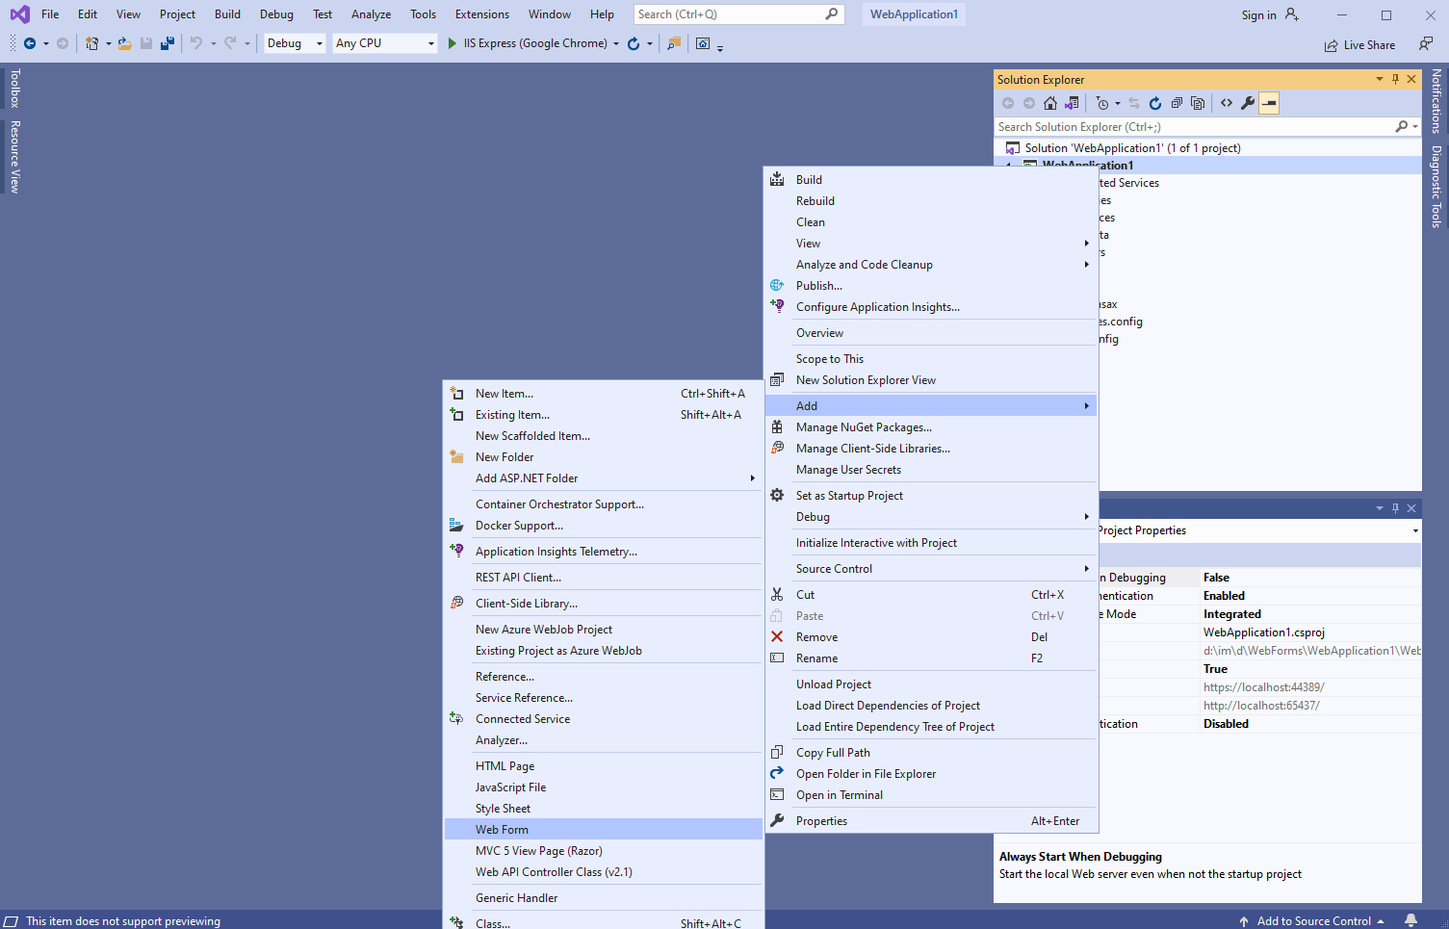Choose Manage NuGet Packages from context menu
This screenshot has width=1449, height=929.
click(863, 427)
